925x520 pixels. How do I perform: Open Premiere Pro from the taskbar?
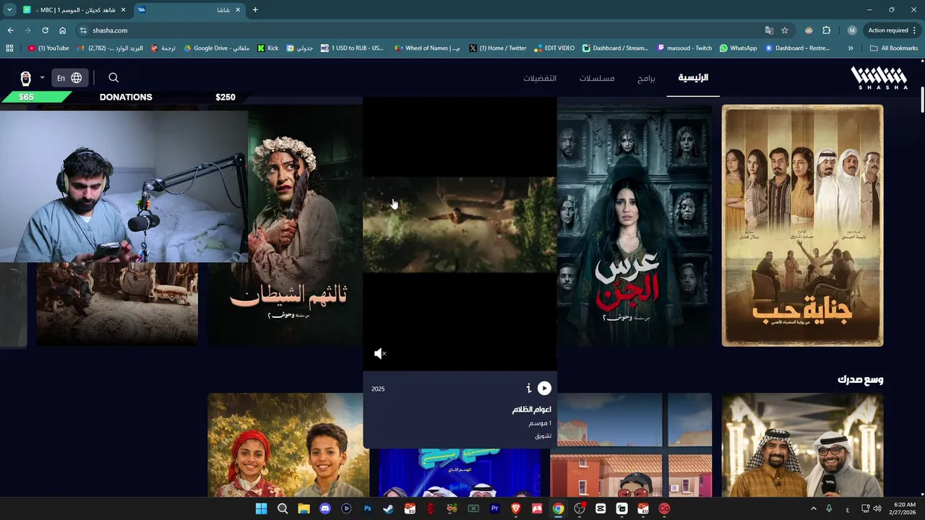pyautogui.click(x=494, y=508)
